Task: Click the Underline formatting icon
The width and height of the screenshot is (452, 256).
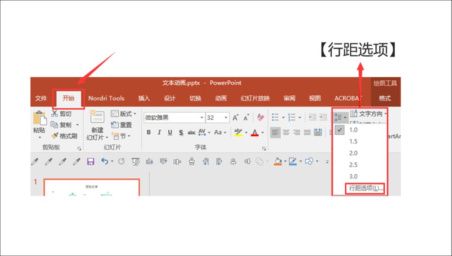Action: (x=170, y=133)
